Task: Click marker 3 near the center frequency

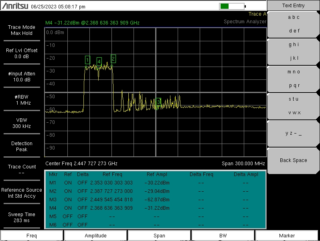Action: 158,102
